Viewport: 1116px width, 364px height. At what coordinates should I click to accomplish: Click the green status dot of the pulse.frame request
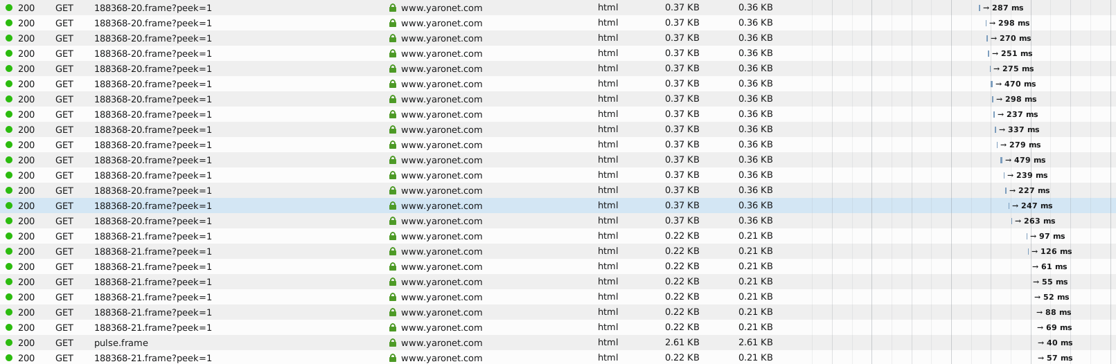tap(9, 343)
